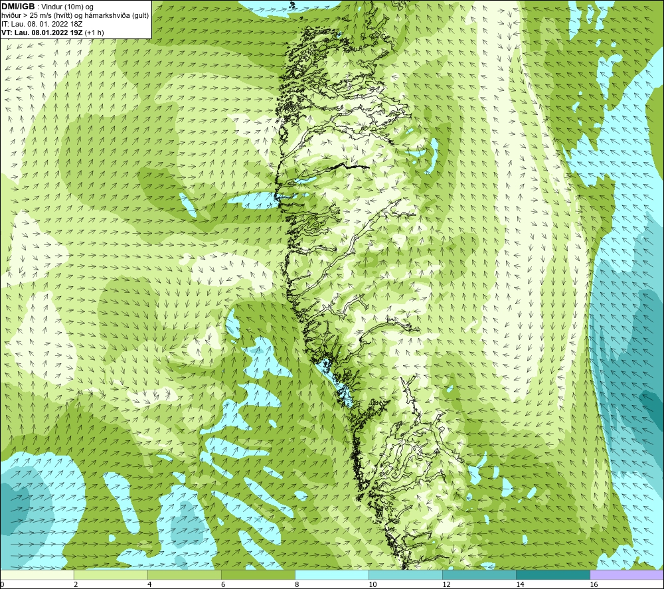The width and height of the screenshot is (664, 589).
Task: Click the 10–12 m/s turquoise legend swatch
Action: tap(405, 574)
